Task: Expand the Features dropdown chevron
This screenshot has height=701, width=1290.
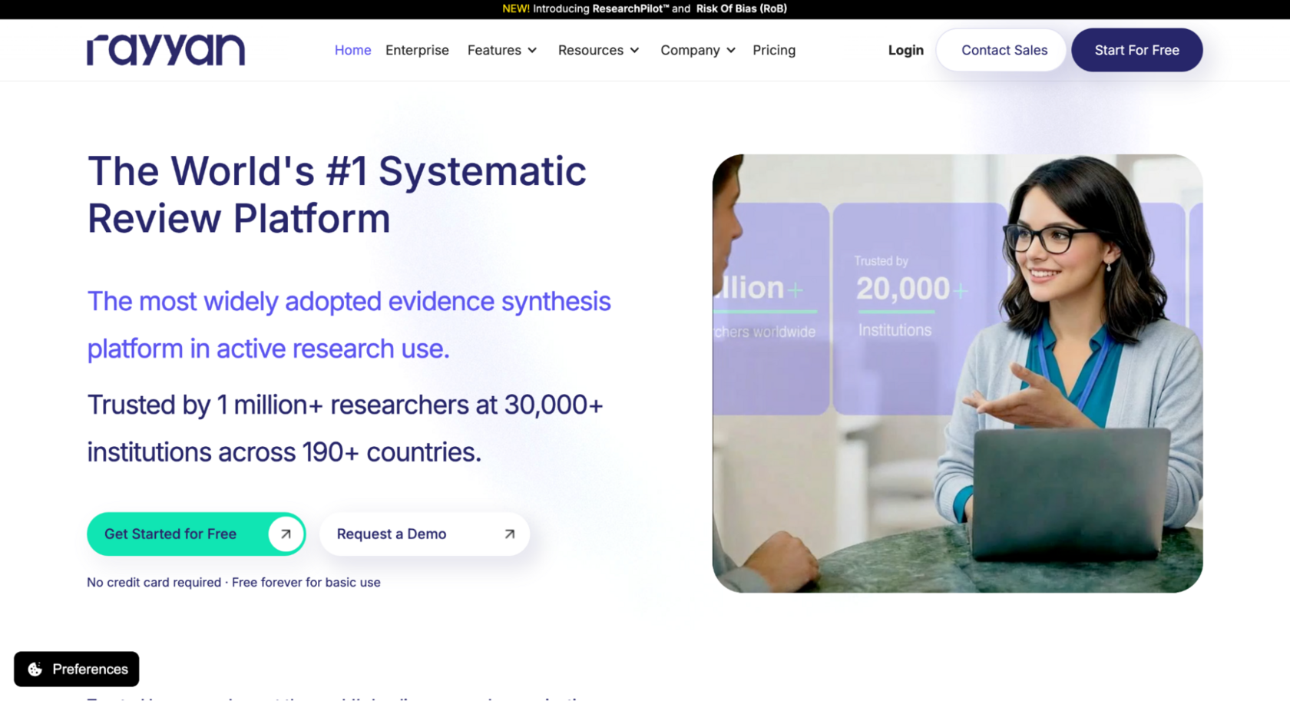Action: [532, 50]
